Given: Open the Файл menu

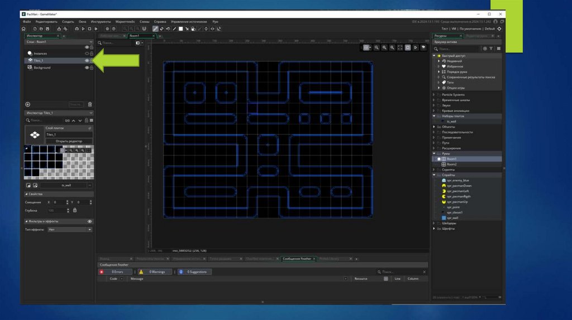Looking at the screenshot, I should coord(27,21).
